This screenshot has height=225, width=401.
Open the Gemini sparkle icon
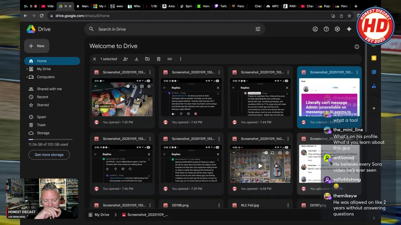[x=349, y=29]
